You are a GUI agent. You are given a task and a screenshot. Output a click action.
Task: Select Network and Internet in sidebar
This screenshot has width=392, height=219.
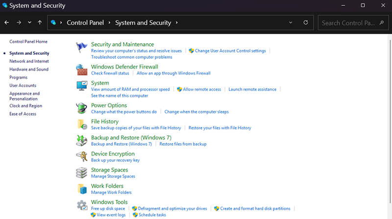coord(29,61)
